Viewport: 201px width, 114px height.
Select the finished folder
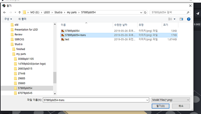point(21,49)
